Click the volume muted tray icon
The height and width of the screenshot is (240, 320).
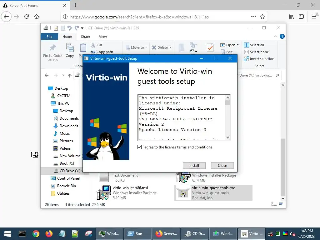click(x=292, y=234)
